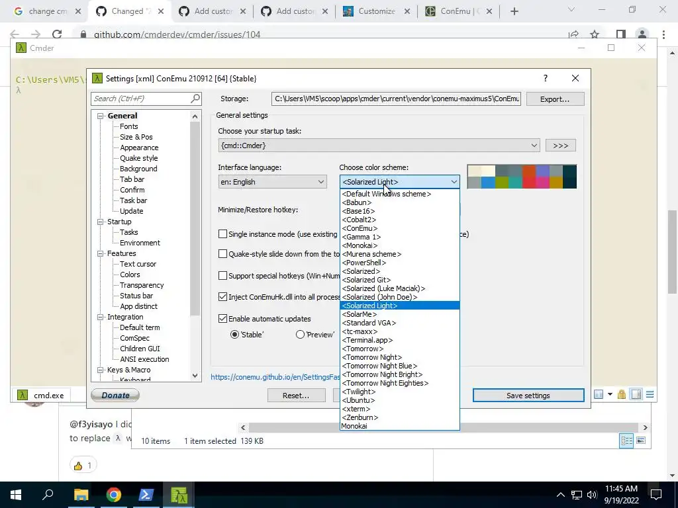The image size is (678, 508).
Task: Click the Donate button
Action: tap(115, 396)
